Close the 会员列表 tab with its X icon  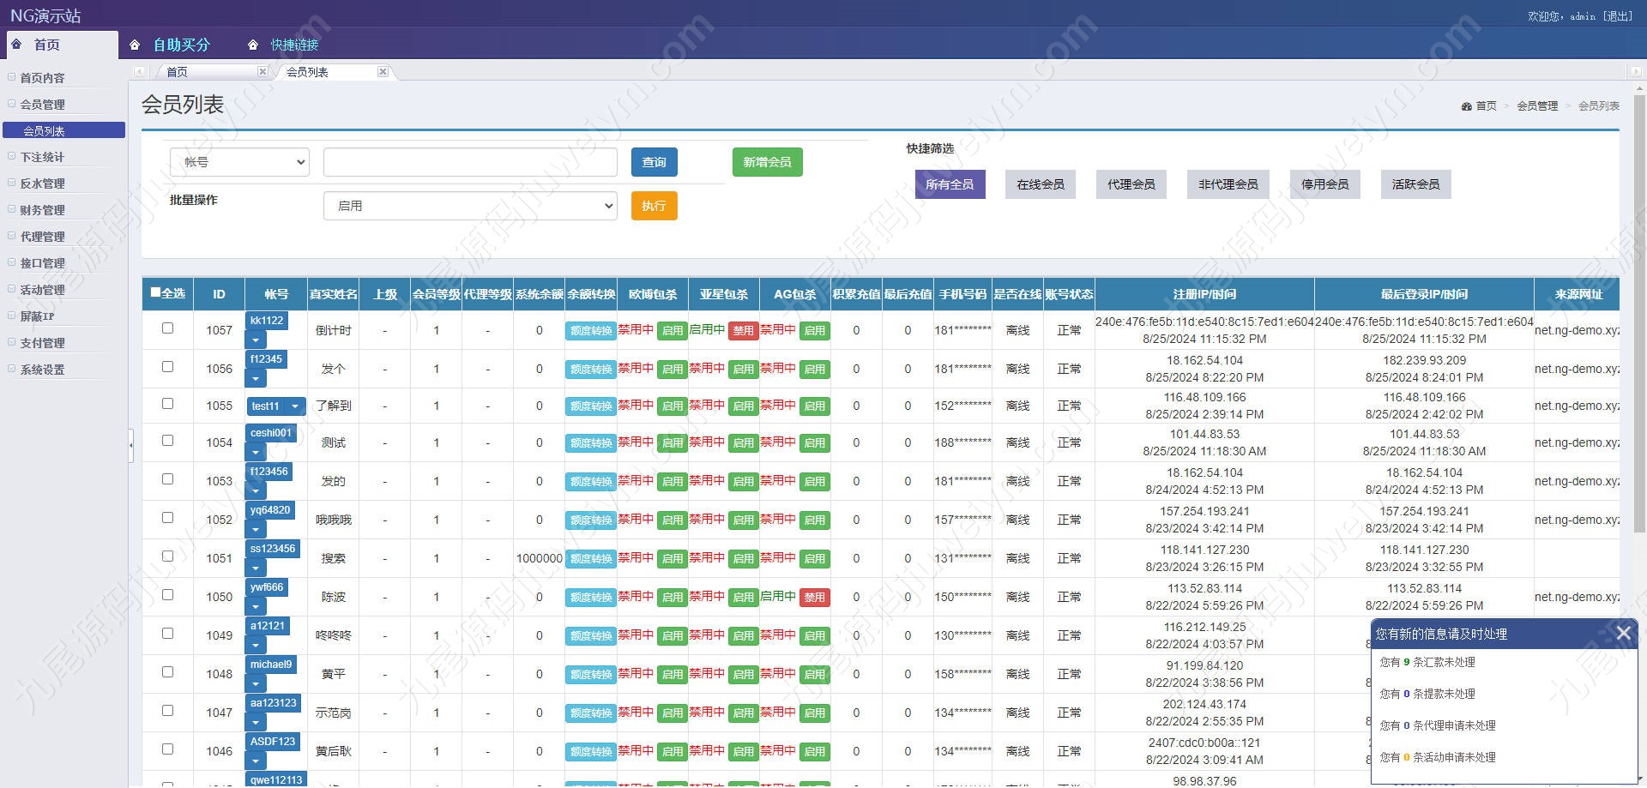pyautogui.click(x=383, y=72)
